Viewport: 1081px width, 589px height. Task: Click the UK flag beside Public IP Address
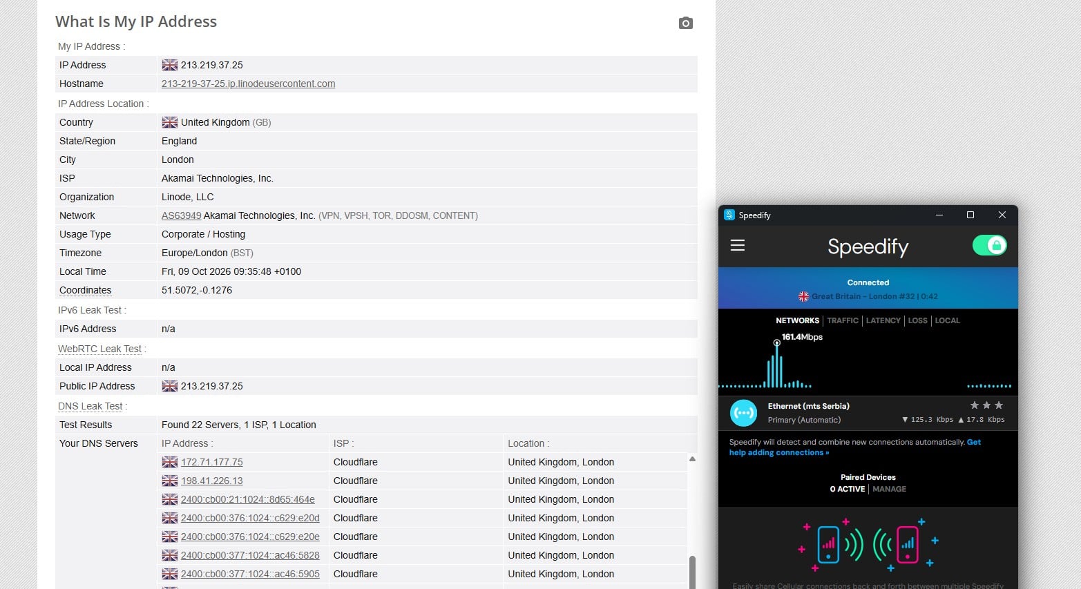[170, 386]
